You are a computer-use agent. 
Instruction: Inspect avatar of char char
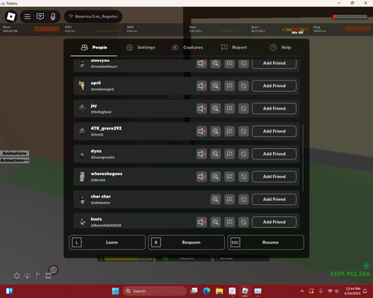pyautogui.click(x=216, y=200)
